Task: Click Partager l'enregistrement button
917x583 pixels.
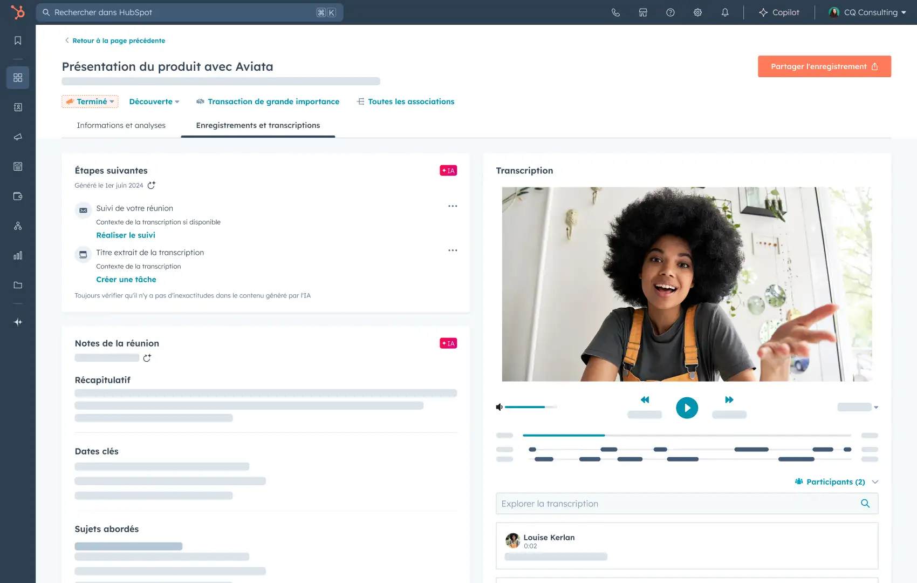Action: [824, 66]
